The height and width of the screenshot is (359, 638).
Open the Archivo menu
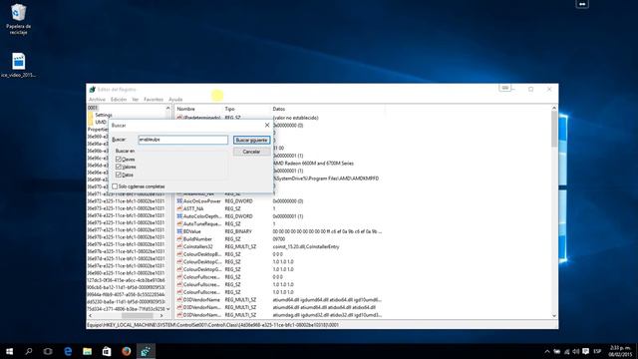click(x=97, y=100)
